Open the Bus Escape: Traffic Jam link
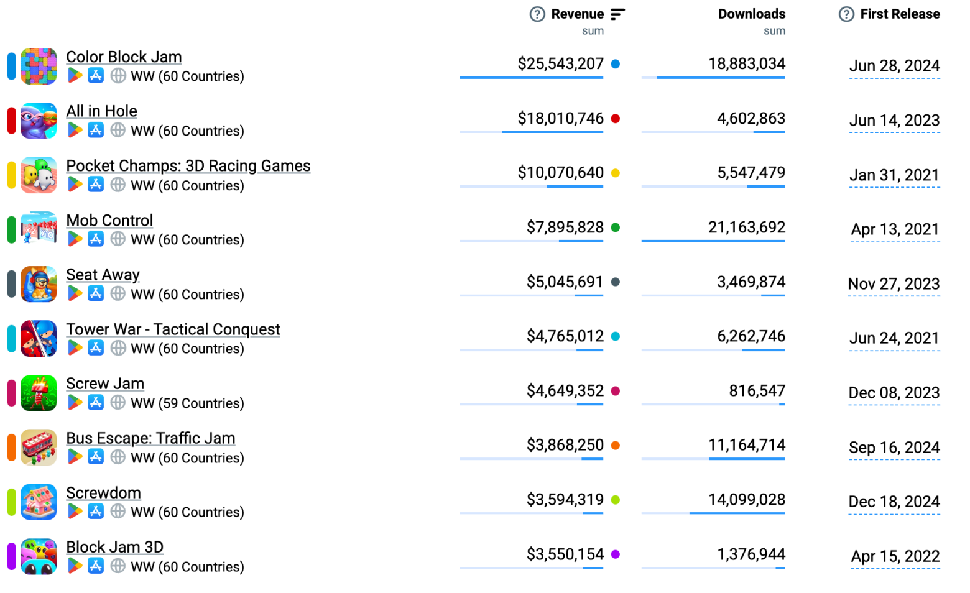Viewport: 970px width, 593px height. click(150, 438)
